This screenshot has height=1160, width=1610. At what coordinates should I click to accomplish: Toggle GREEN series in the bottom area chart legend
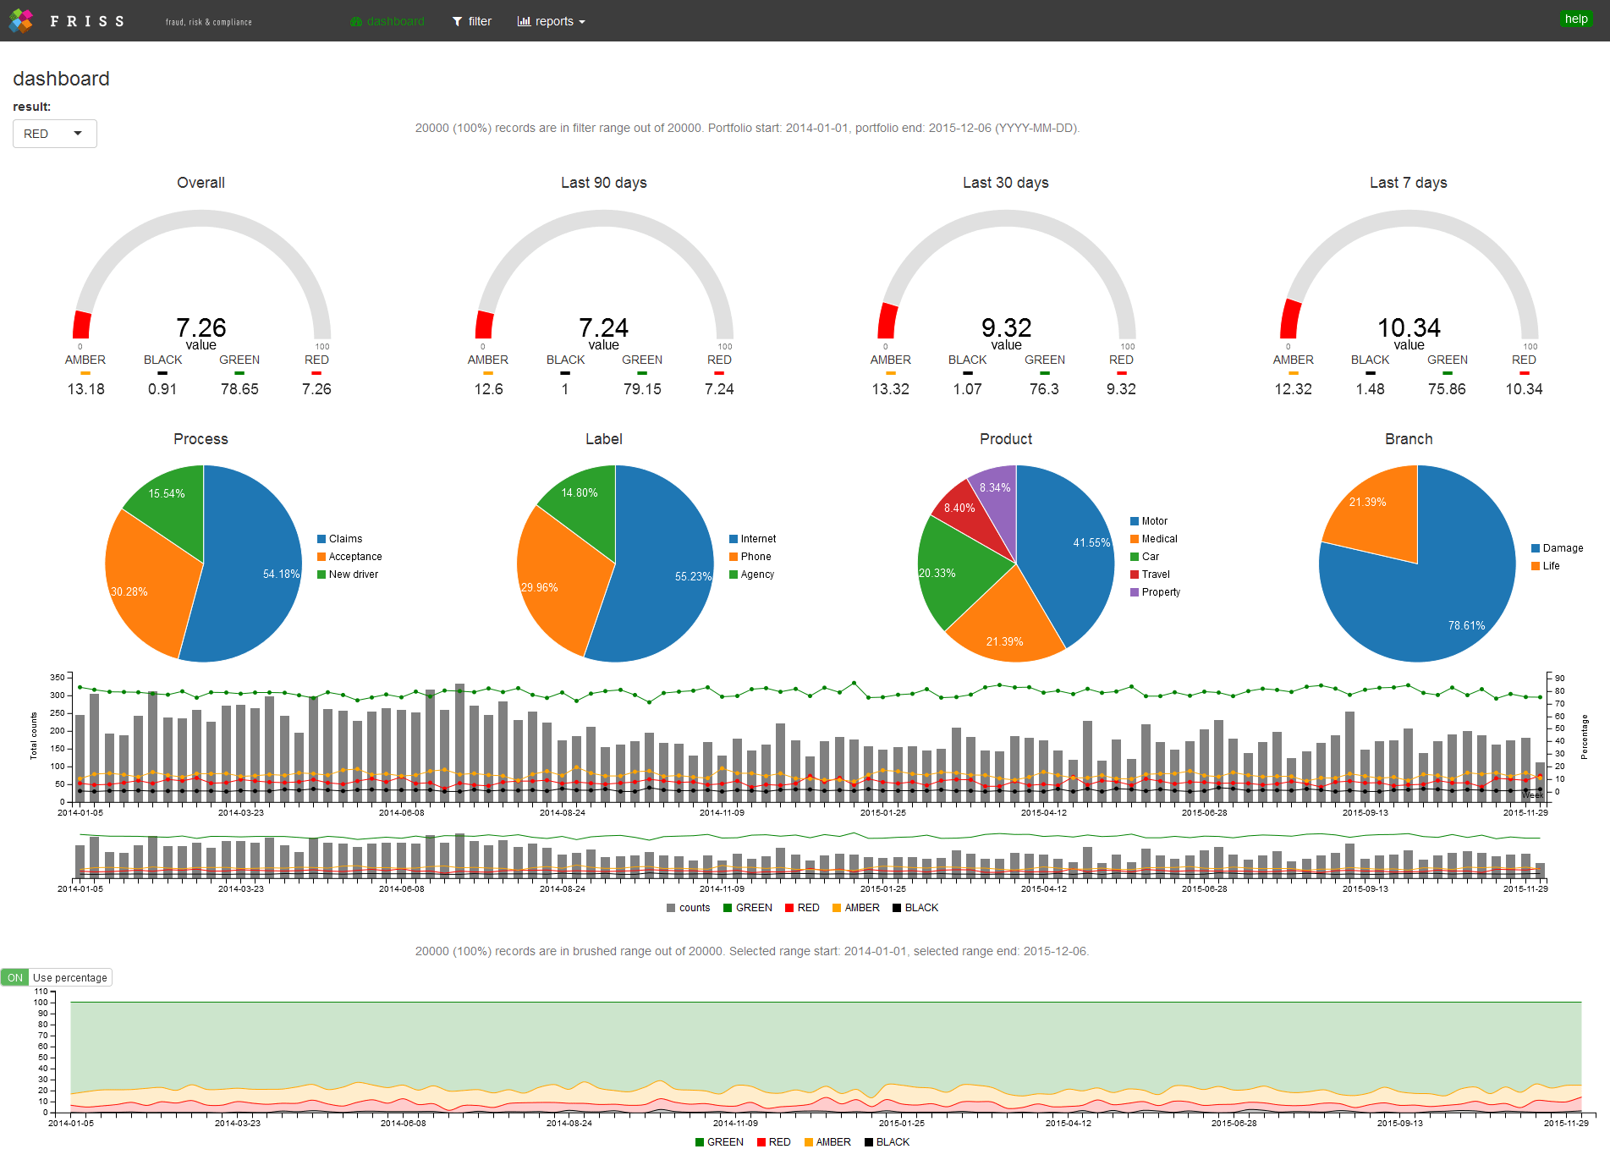point(698,1141)
